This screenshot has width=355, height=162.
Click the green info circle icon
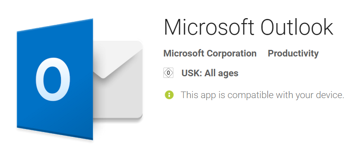[x=169, y=95]
